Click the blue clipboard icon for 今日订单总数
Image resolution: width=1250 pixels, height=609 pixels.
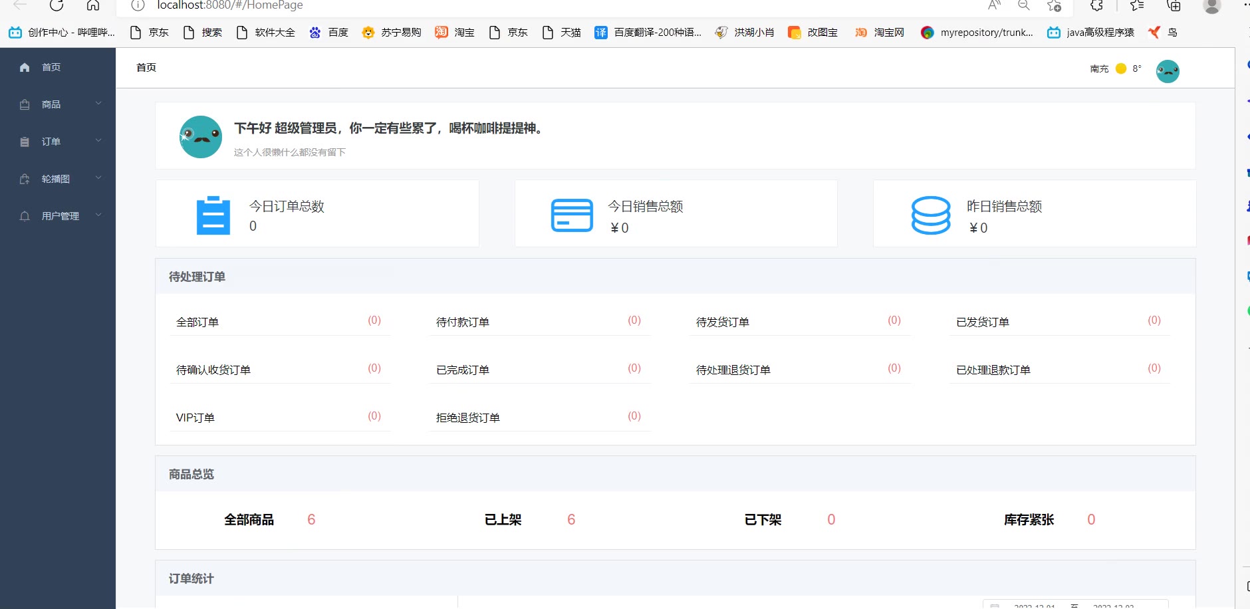point(213,215)
